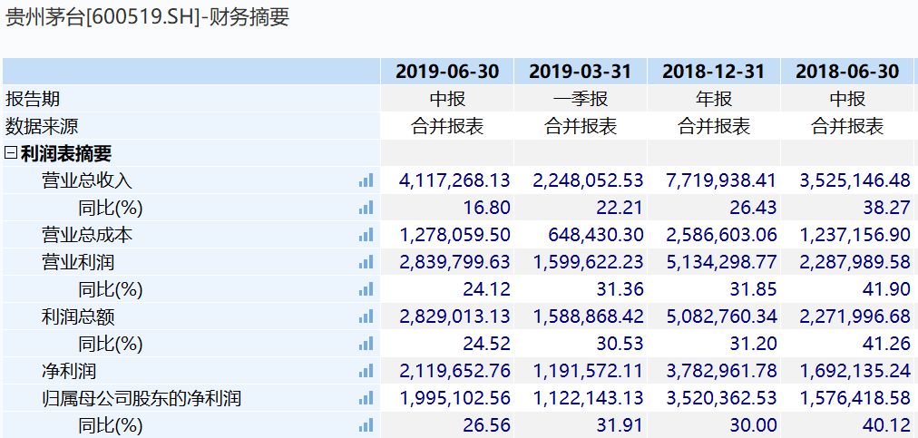Collapse the 利润表摘要 section

point(11,153)
